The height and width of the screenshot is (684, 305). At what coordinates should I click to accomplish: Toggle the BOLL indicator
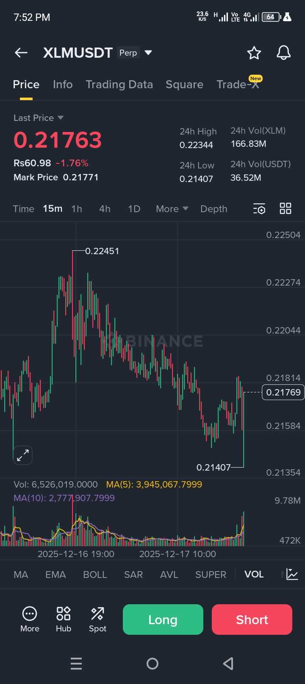pyautogui.click(x=95, y=575)
